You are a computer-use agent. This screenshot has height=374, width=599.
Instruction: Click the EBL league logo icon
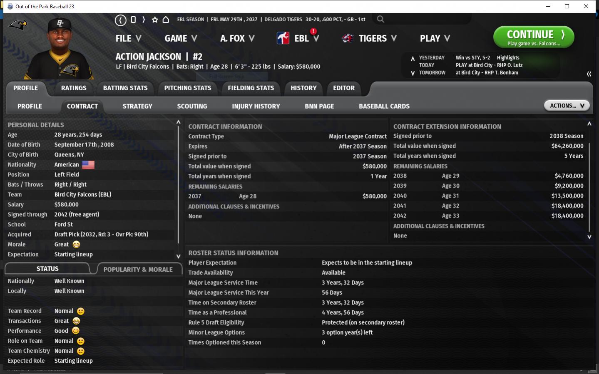pos(283,38)
